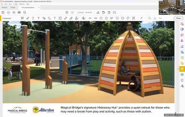Open the Edit menu

coord(6,4)
